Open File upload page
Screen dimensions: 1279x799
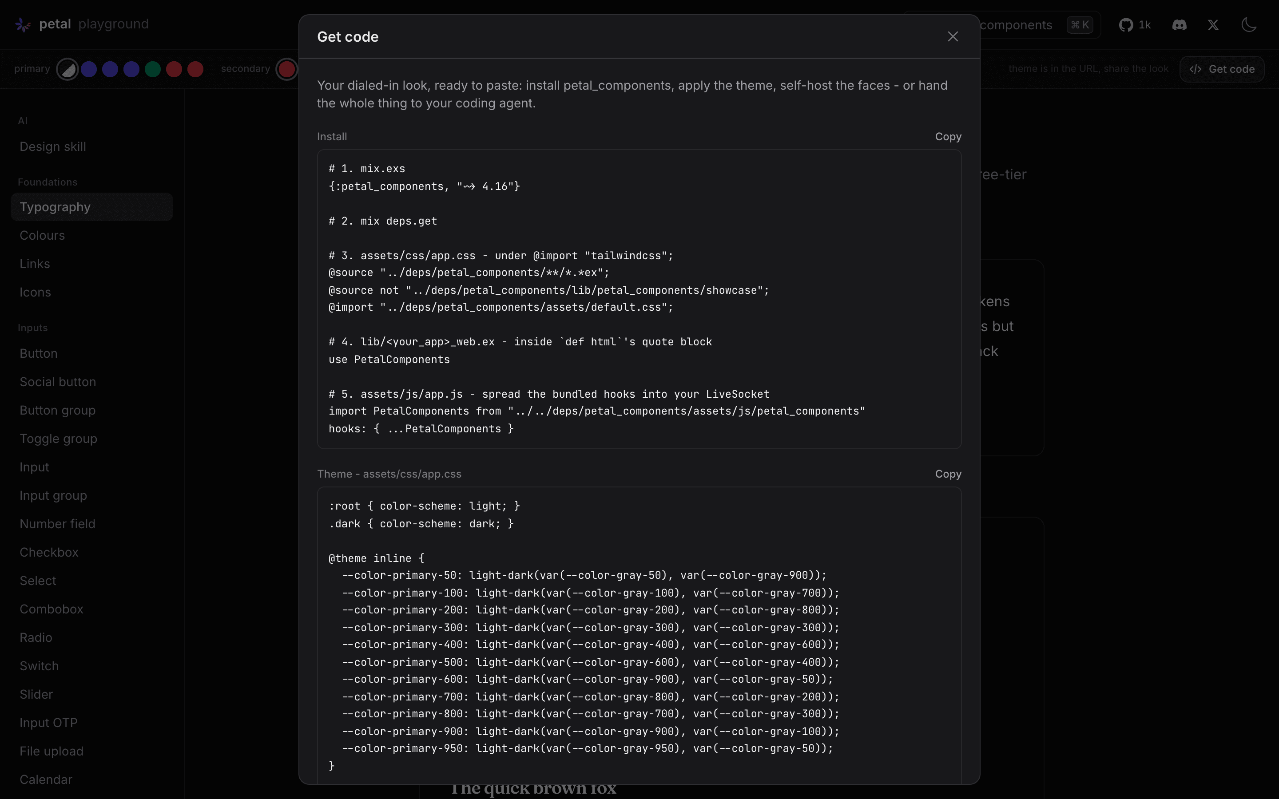92,751
